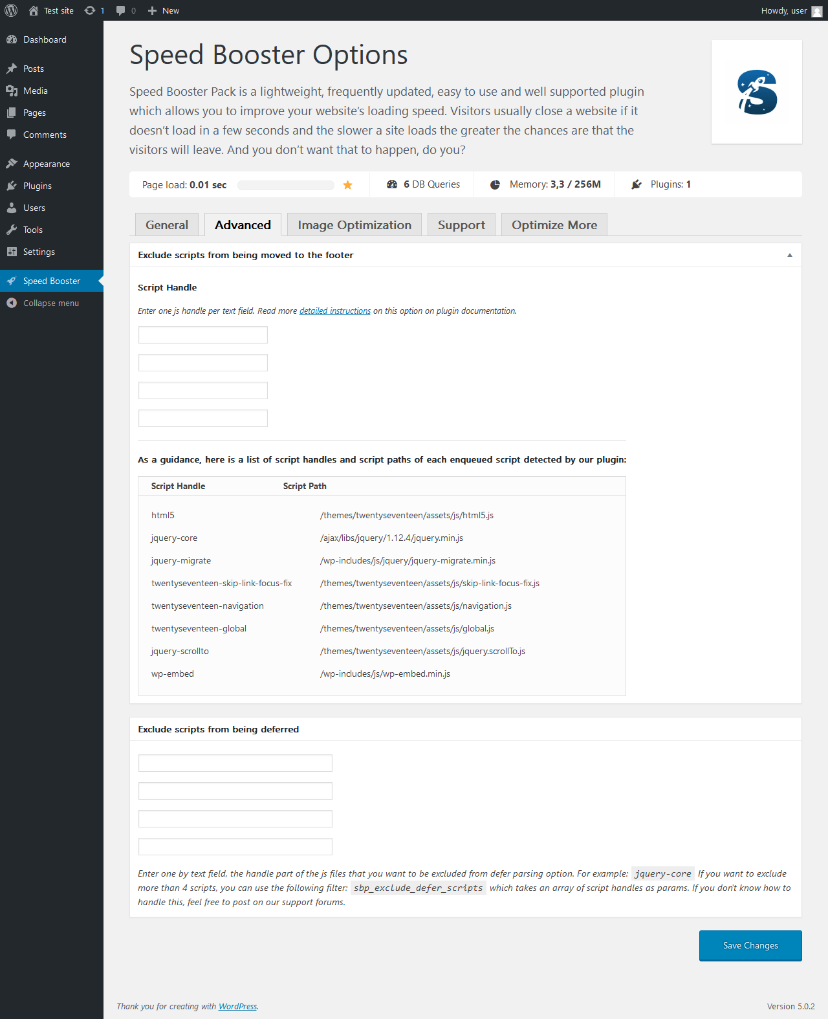Click the Speed Booster rocket icon
Viewport: 828px width, 1019px height.
(12, 281)
